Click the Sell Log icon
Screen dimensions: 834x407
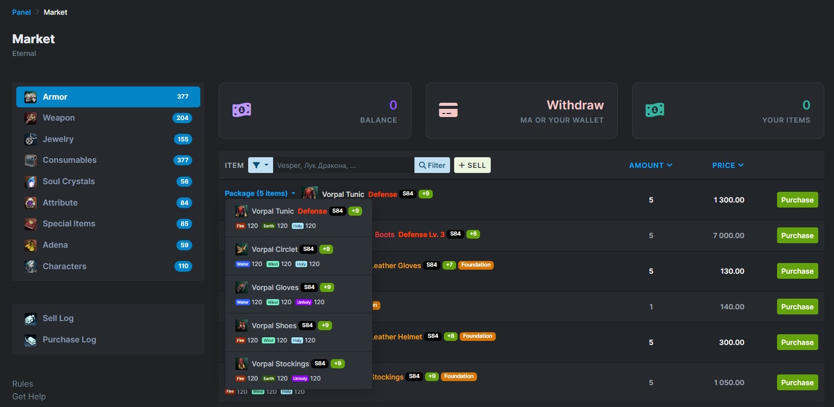click(x=31, y=318)
